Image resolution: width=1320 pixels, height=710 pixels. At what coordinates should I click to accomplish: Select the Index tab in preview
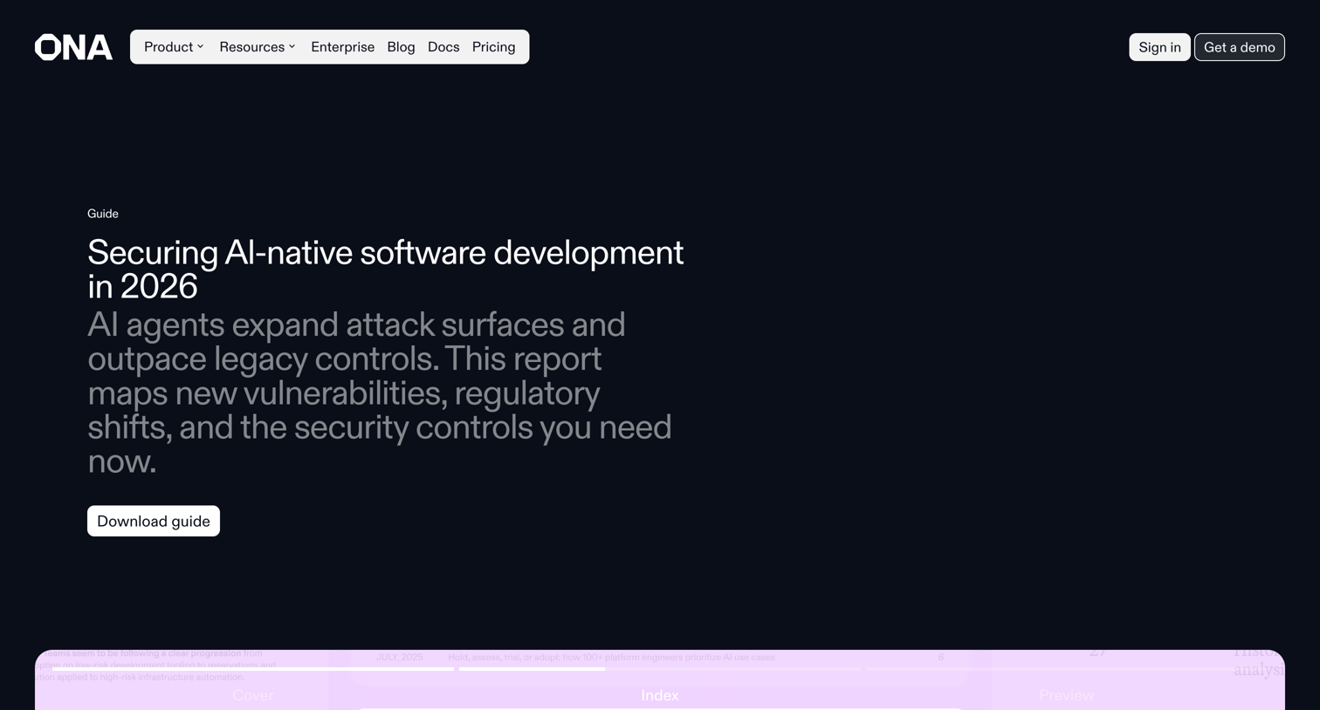[660, 695]
